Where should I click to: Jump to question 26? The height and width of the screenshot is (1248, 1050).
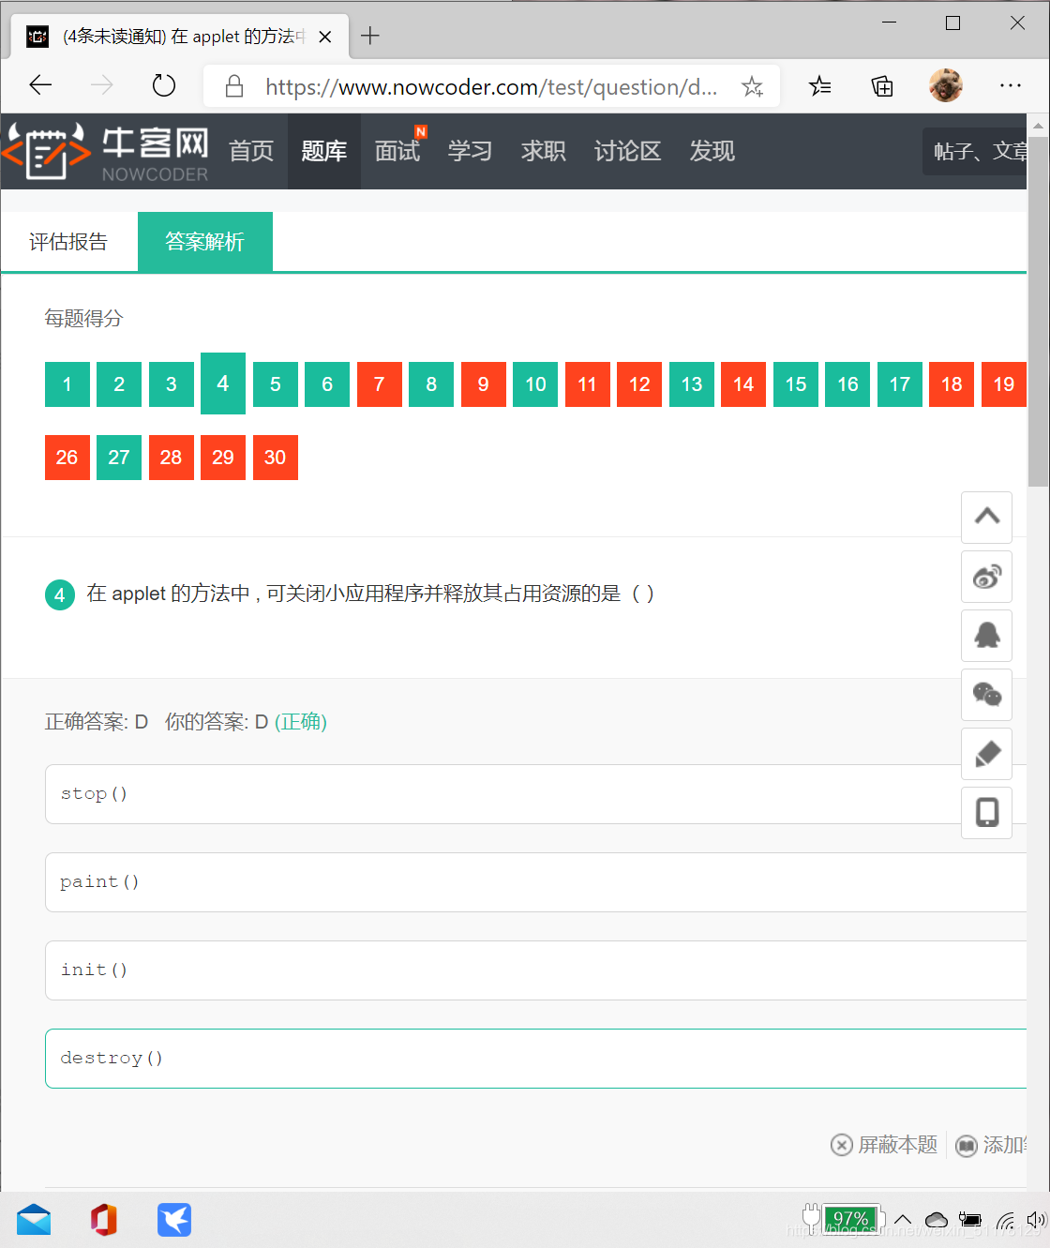[x=67, y=458]
